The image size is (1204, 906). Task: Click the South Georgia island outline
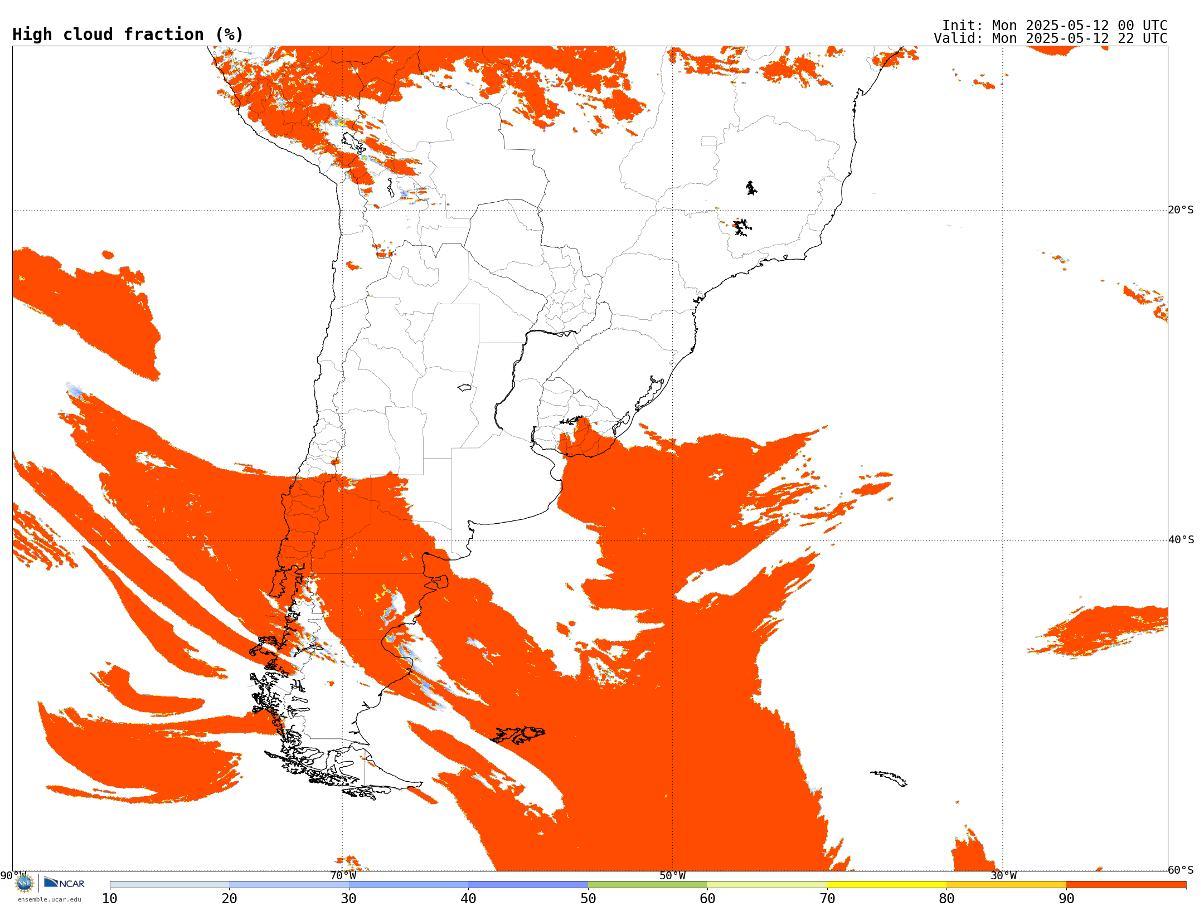pos(889,778)
